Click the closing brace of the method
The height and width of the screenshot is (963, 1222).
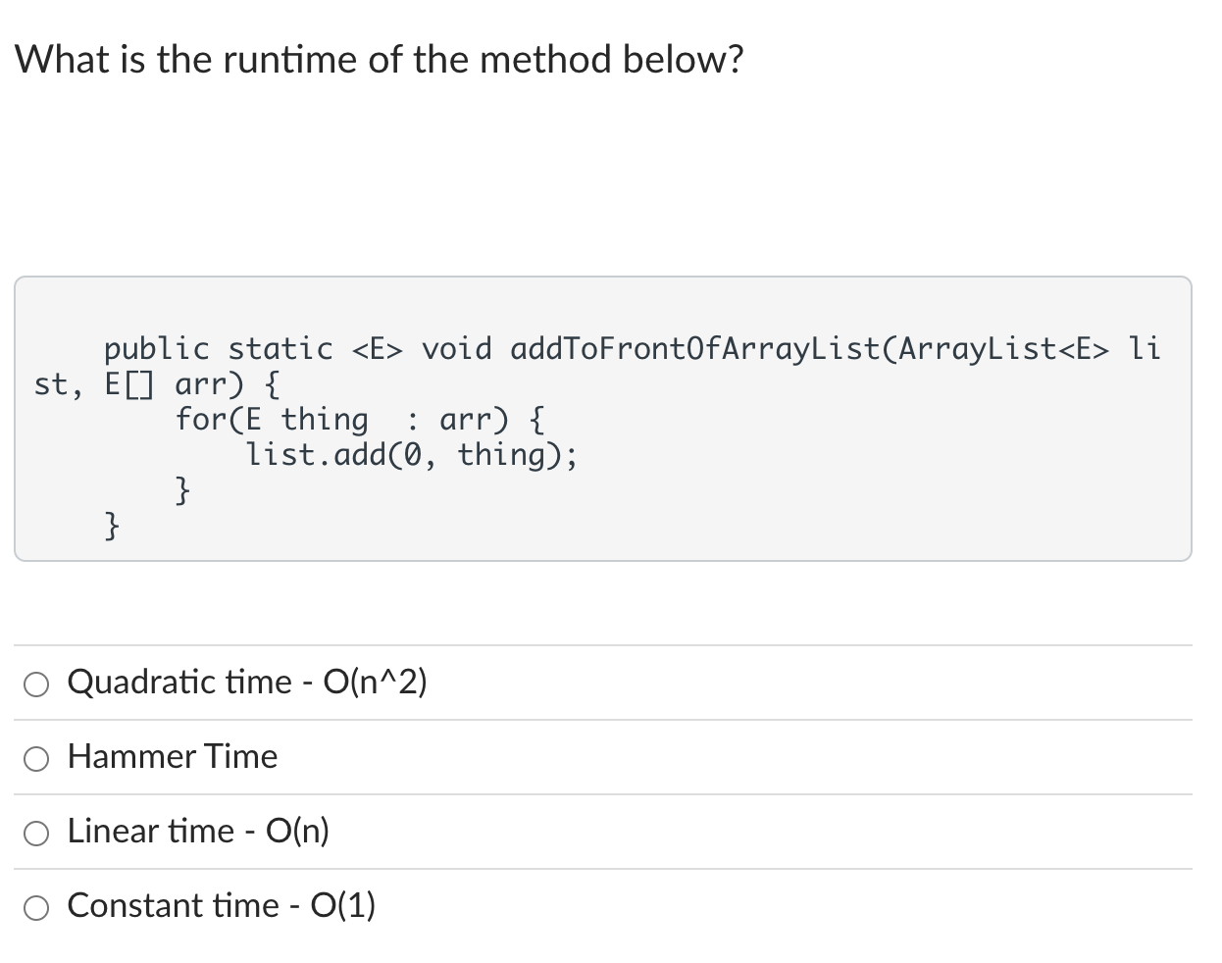110,527
